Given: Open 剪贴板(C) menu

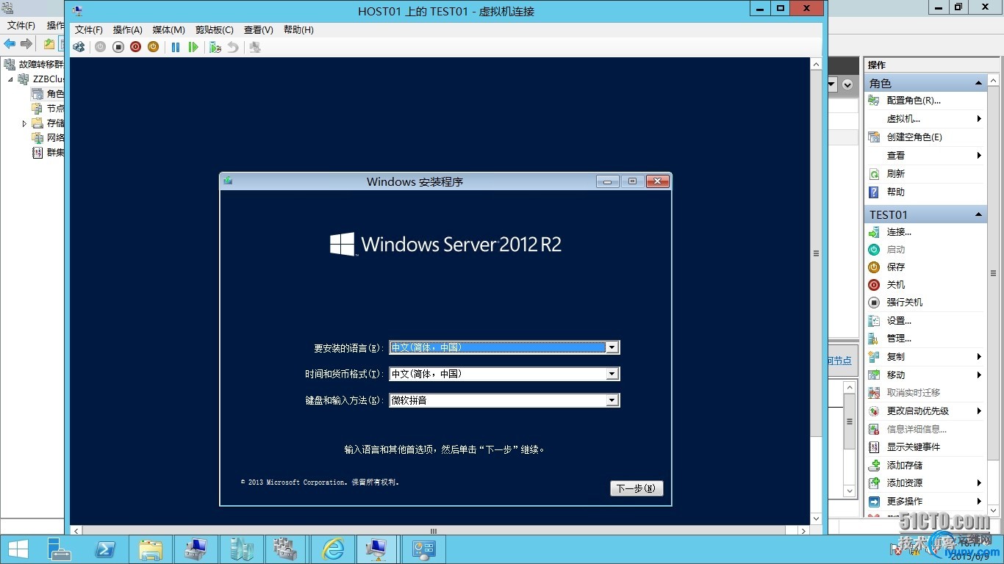Looking at the screenshot, I should pos(215,30).
